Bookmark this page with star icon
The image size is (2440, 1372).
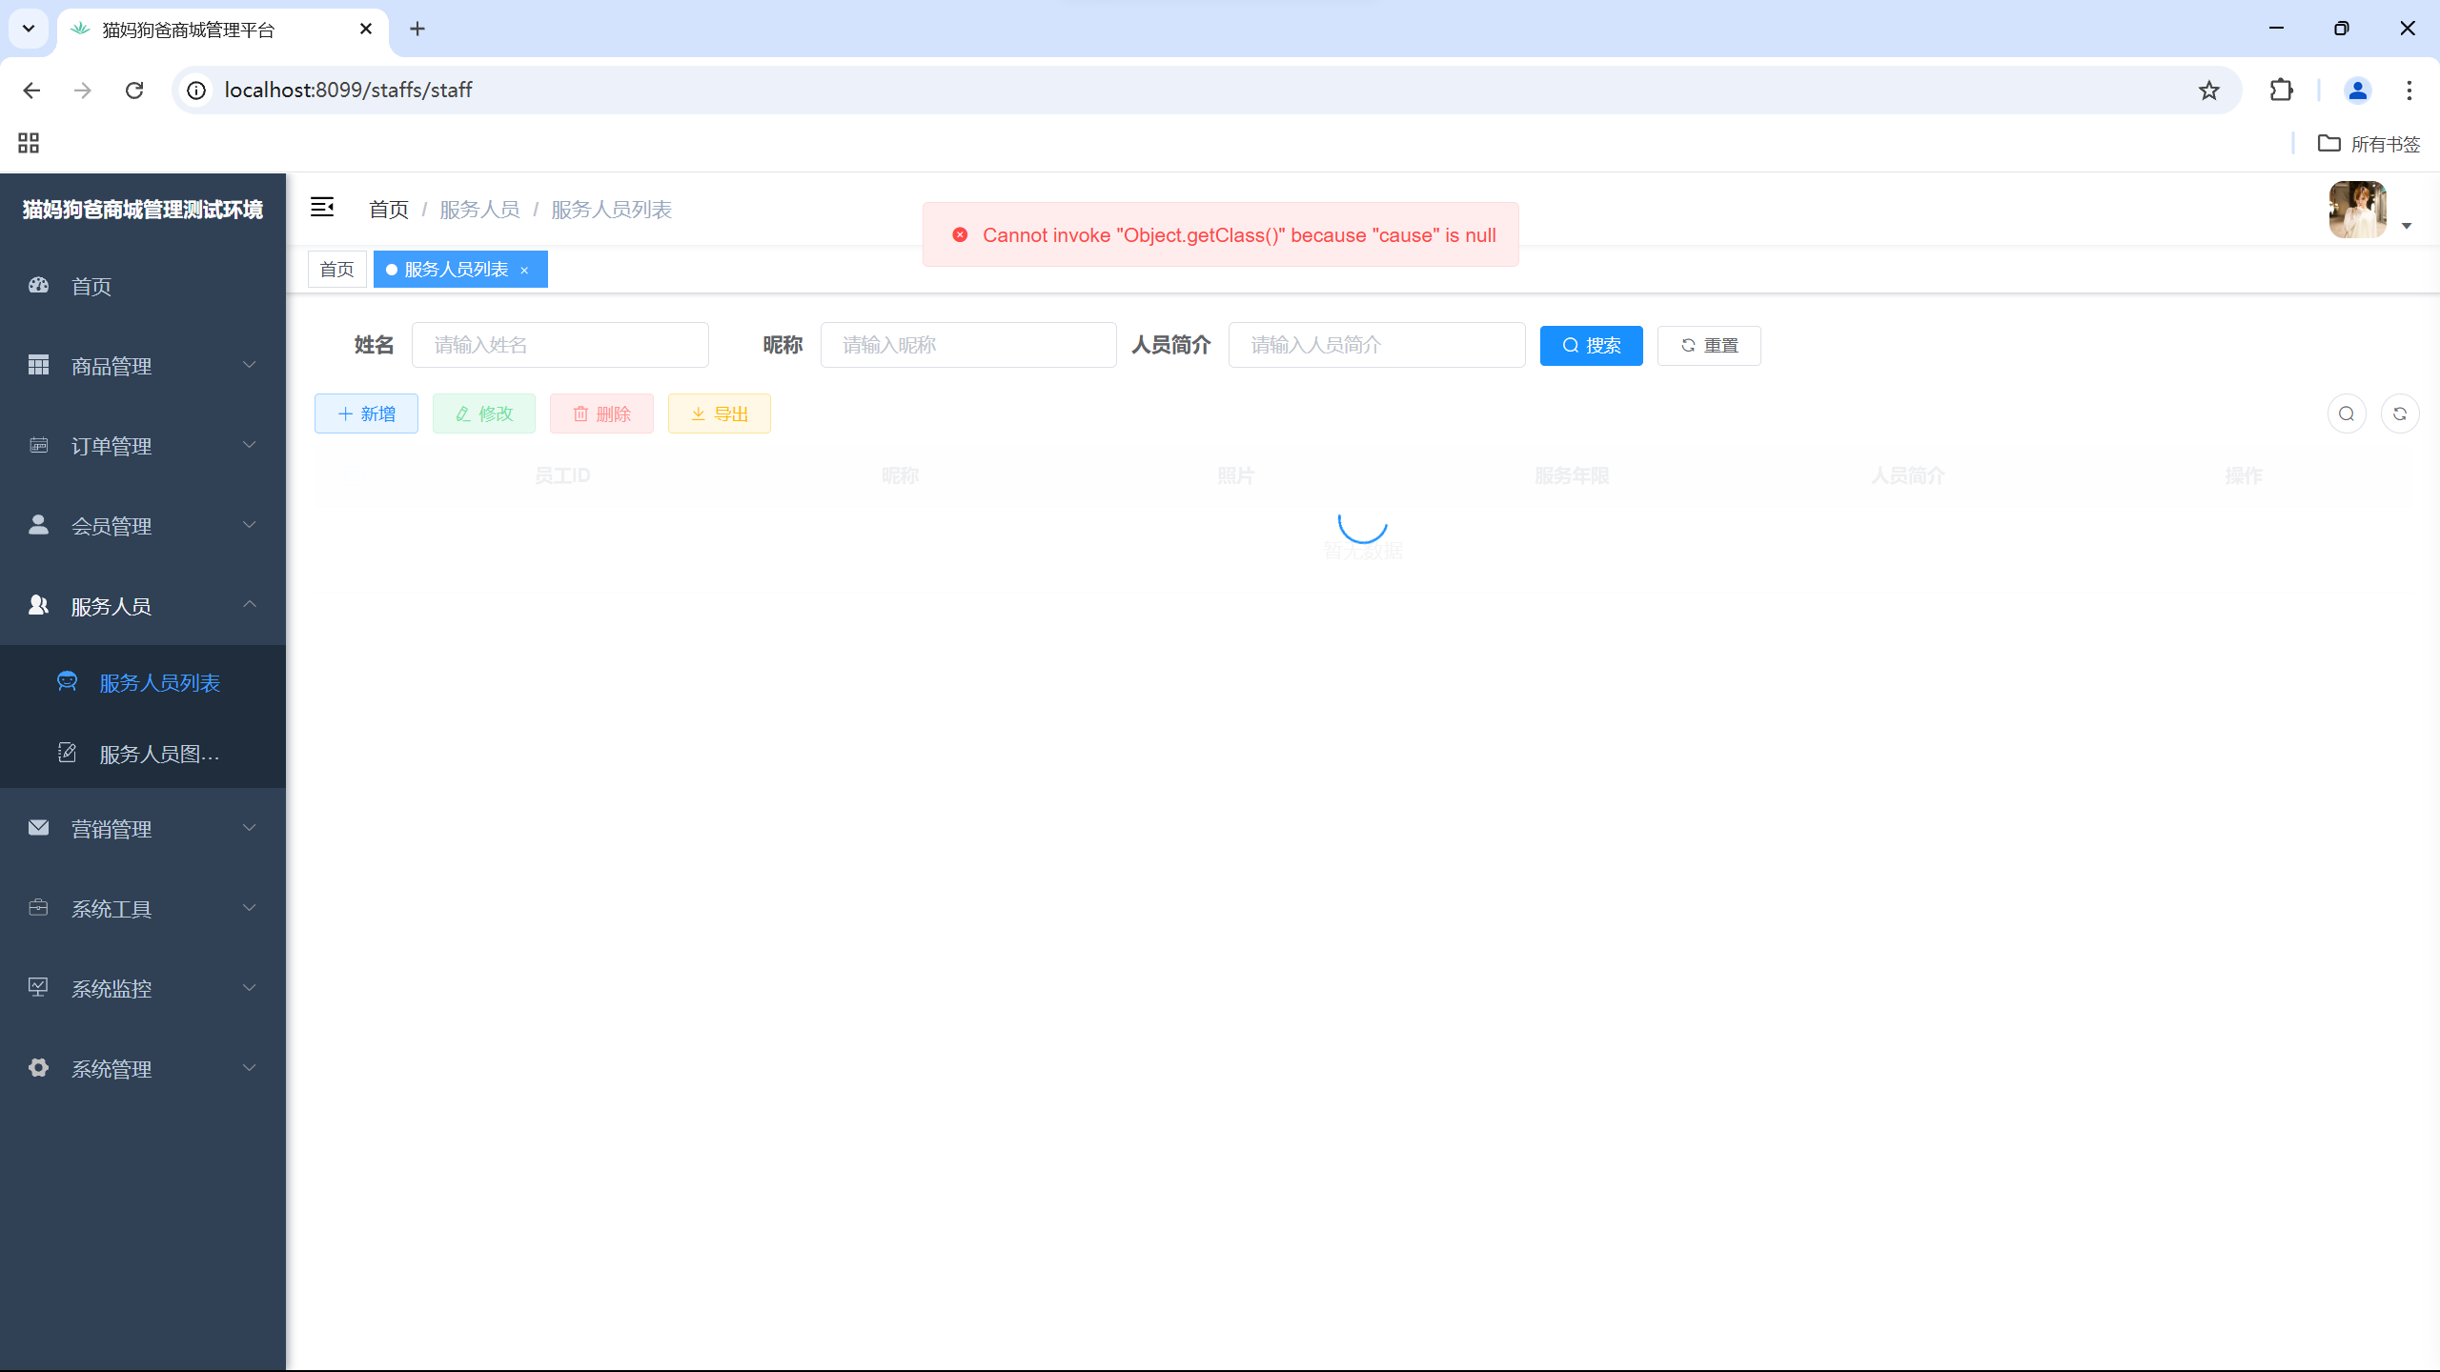pos(2209,91)
